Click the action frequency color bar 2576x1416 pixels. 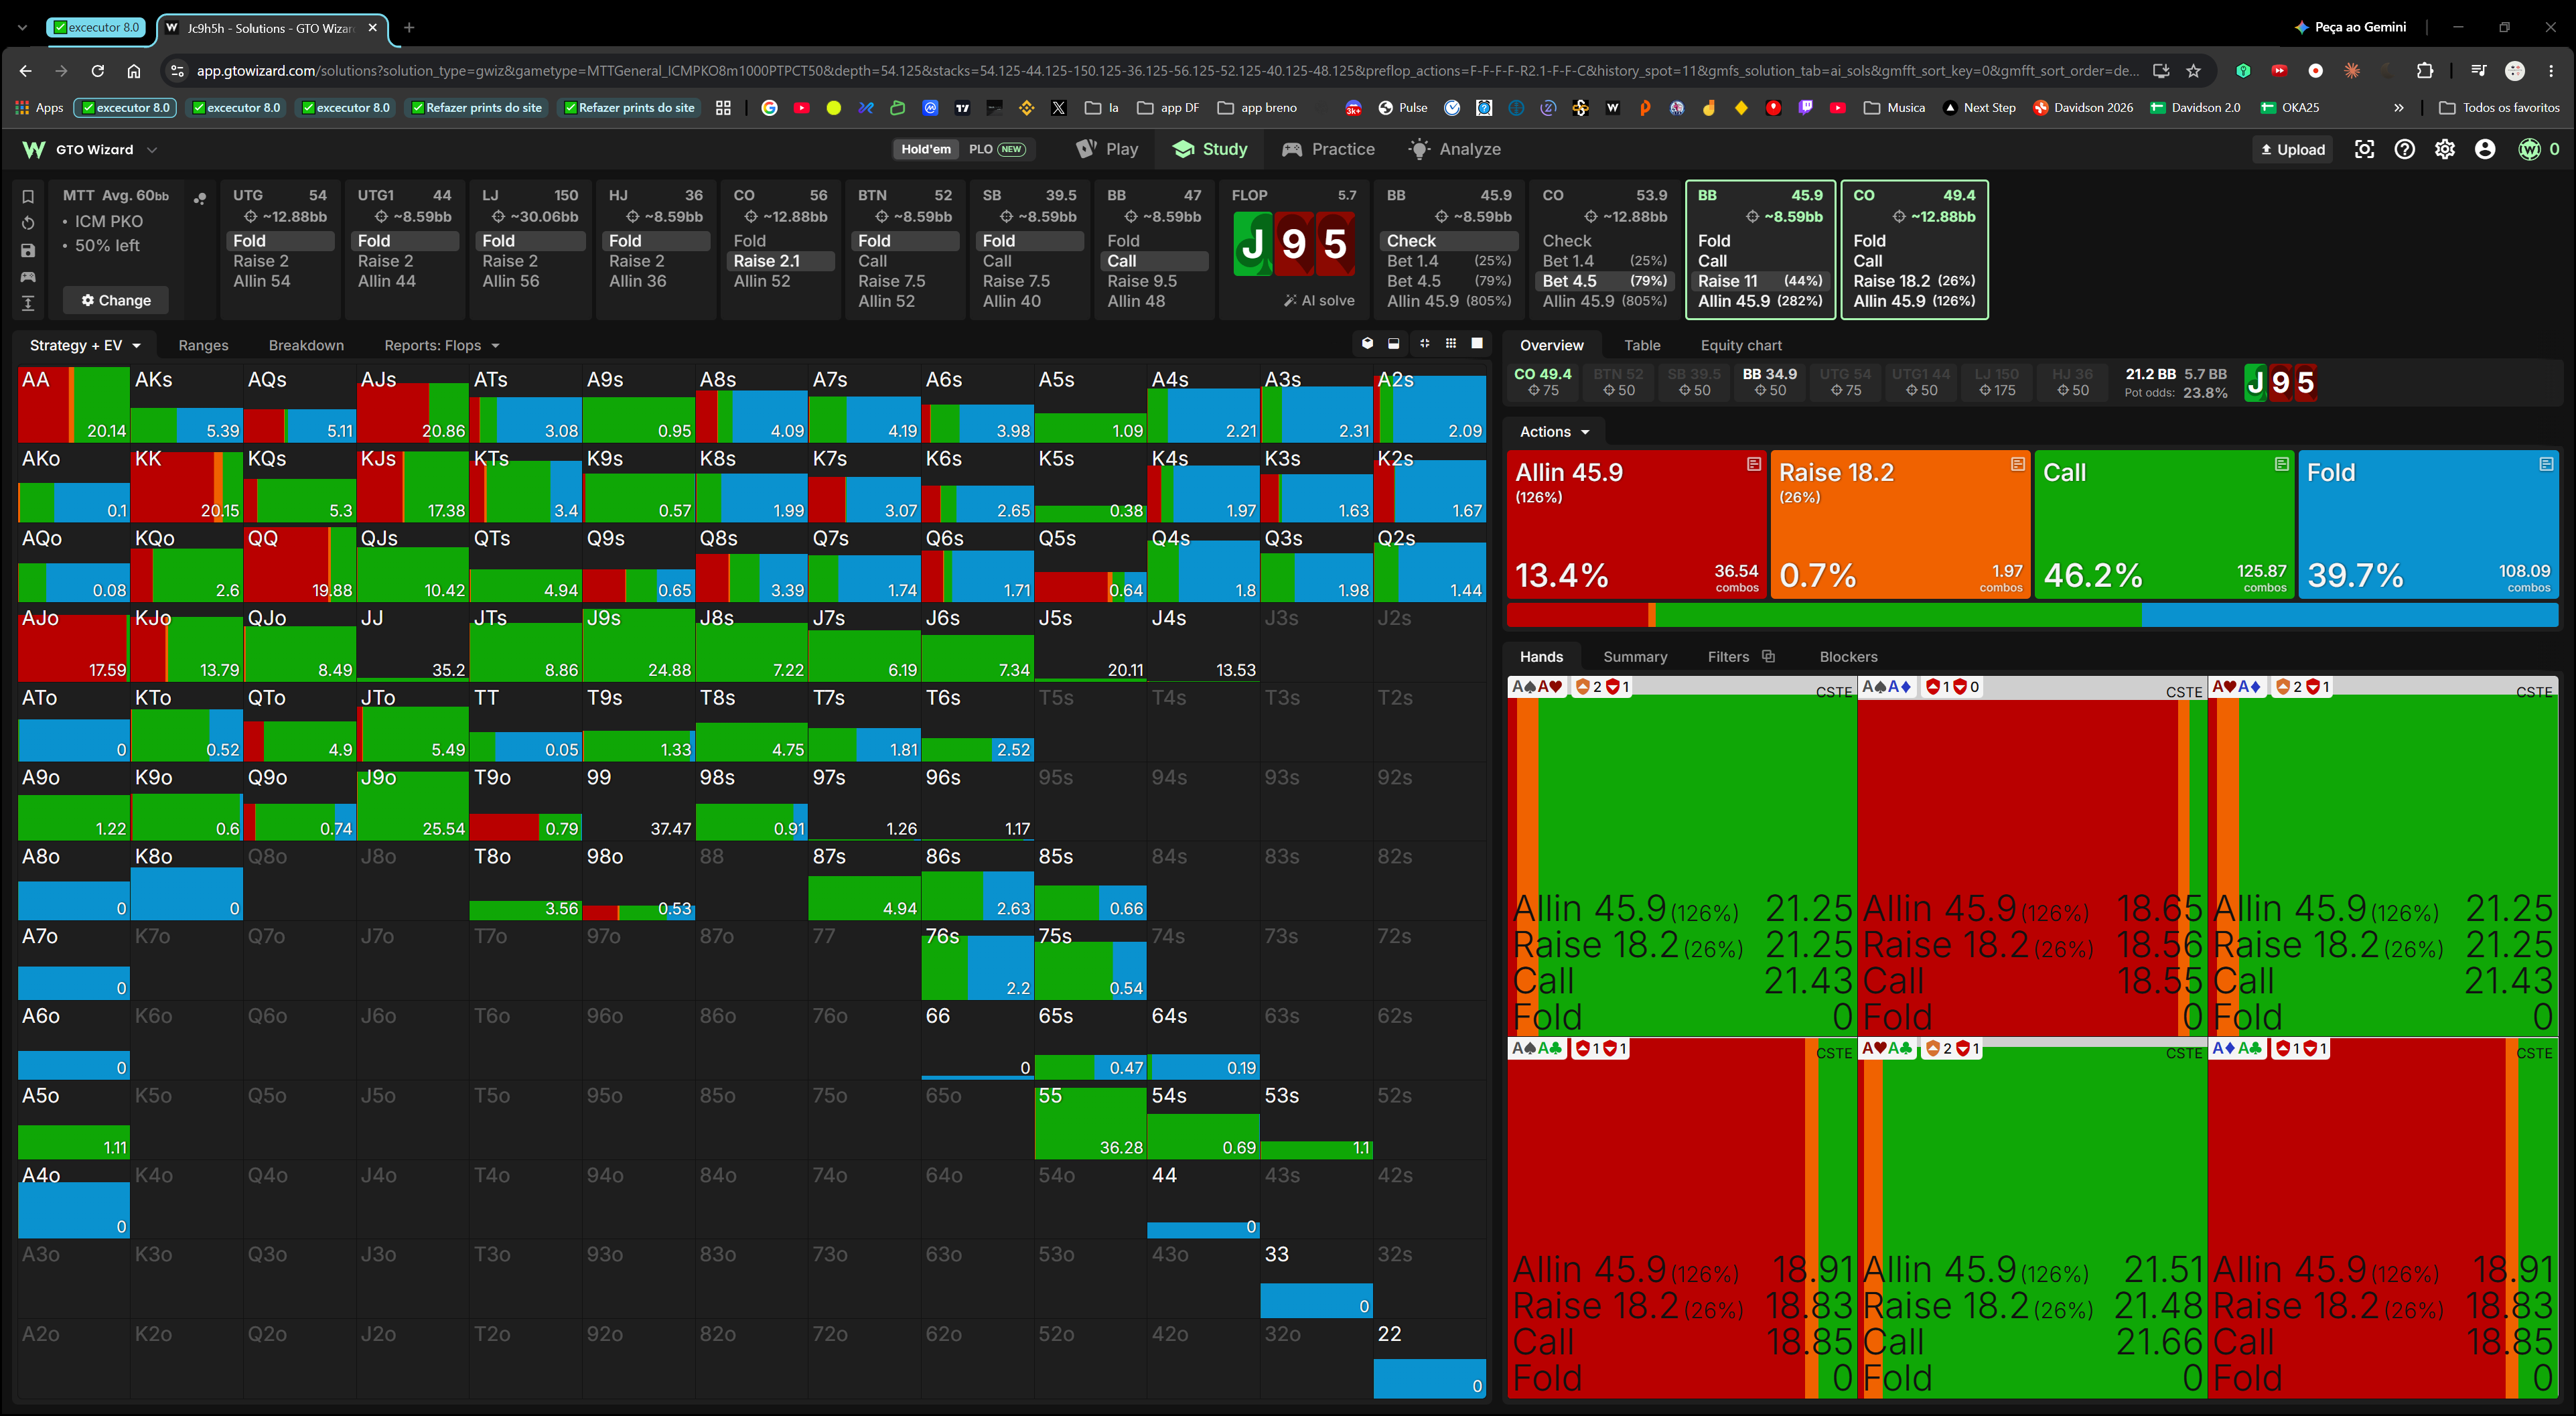click(x=2032, y=615)
